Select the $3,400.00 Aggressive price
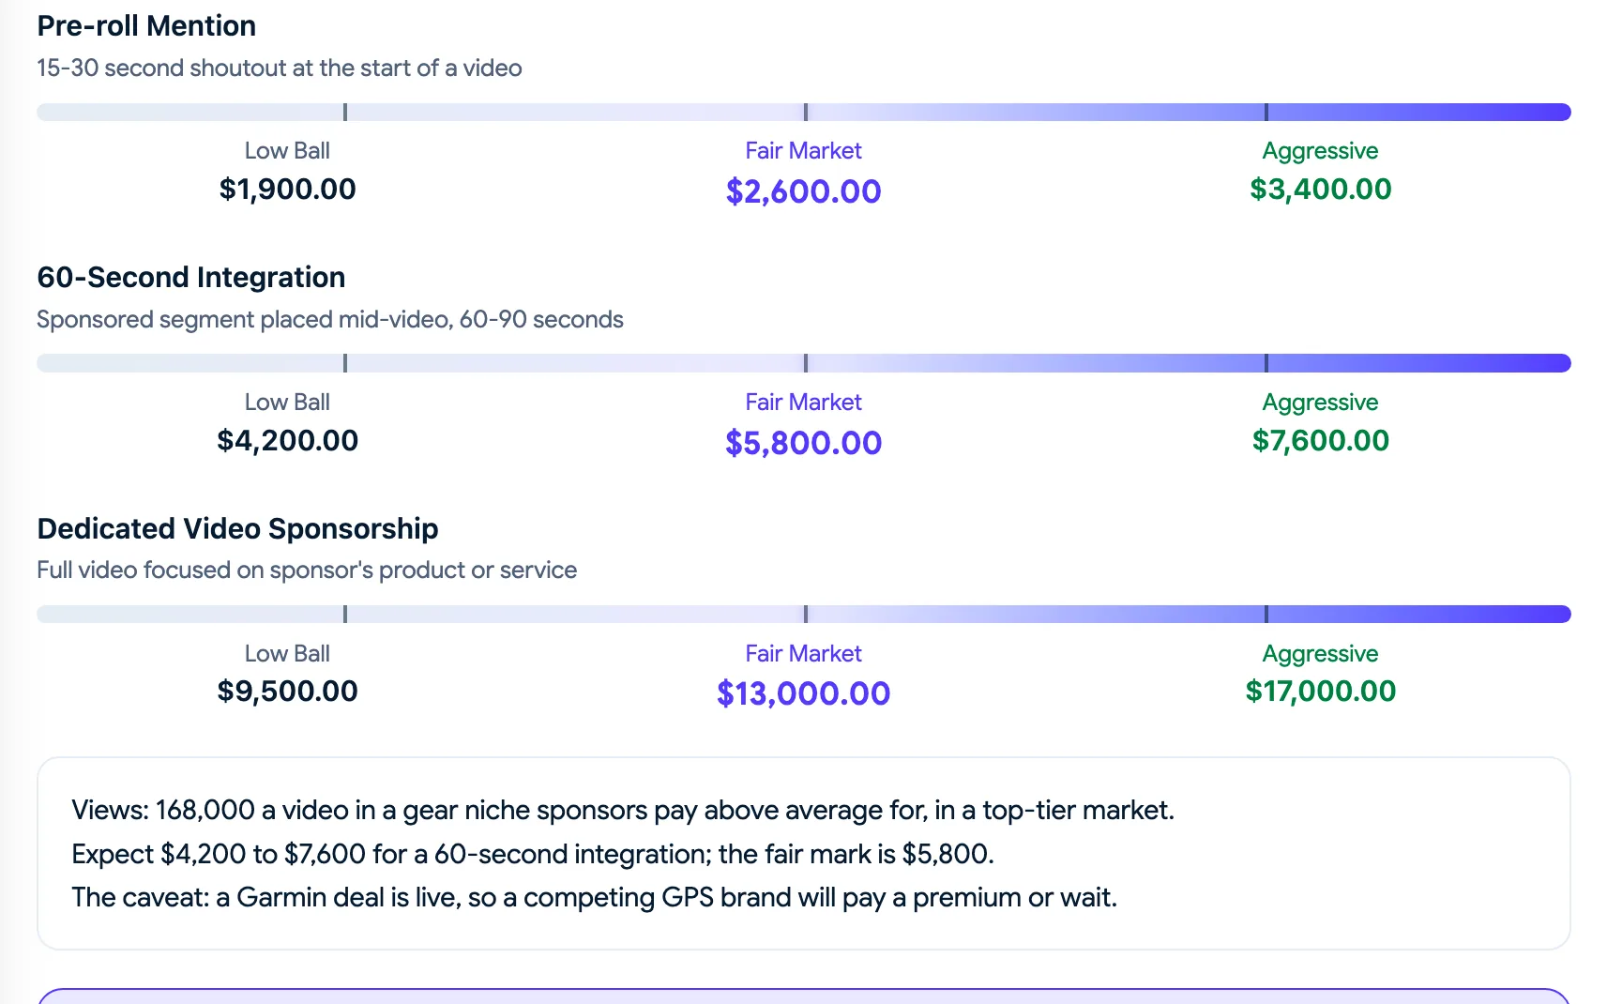This screenshot has height=1004, width=1607. pyautogui.click(x=1320, y=189)
